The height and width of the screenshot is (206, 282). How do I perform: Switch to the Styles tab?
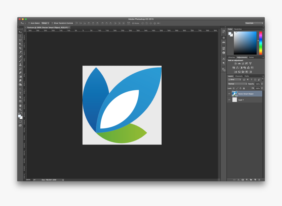tap(252, 57)
